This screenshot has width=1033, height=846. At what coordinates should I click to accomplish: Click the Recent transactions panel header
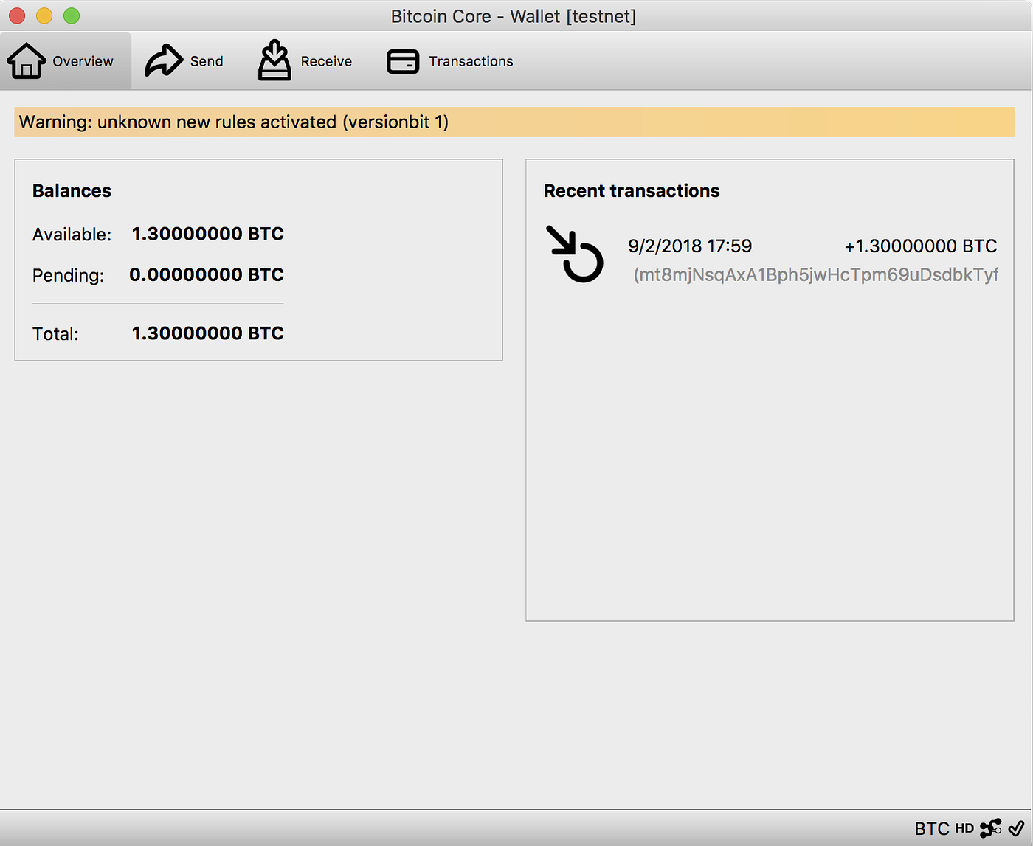[x=632, y=190]
